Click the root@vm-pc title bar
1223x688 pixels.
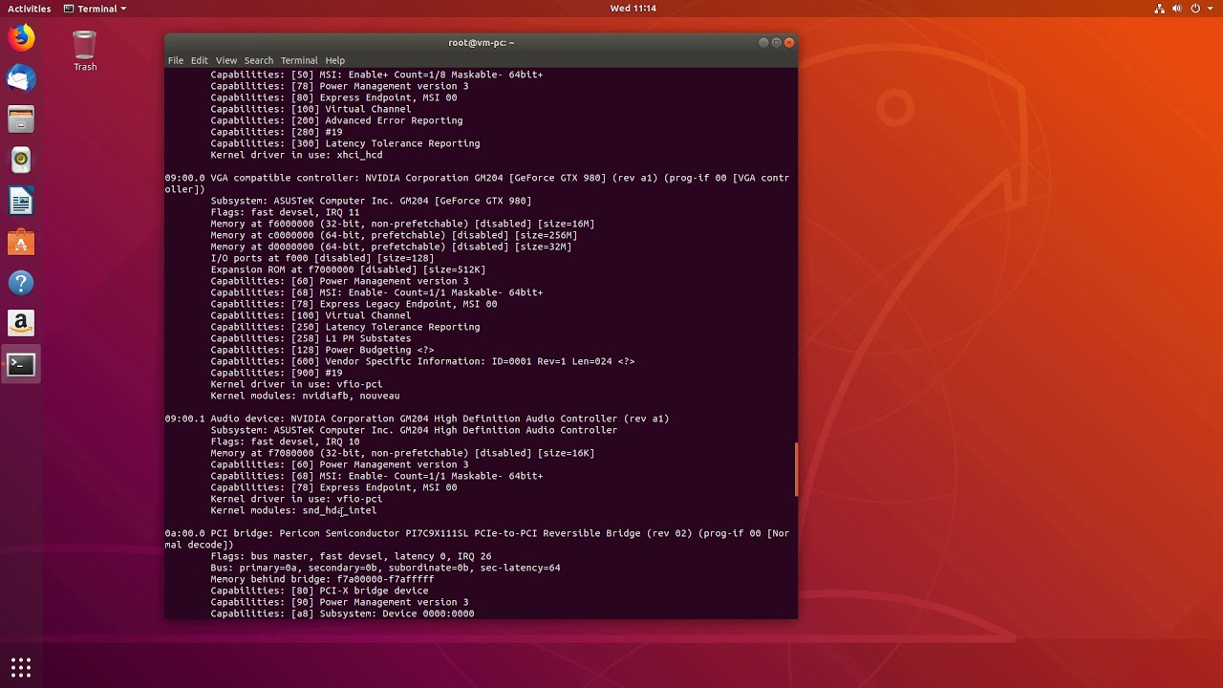pos(481,42)
